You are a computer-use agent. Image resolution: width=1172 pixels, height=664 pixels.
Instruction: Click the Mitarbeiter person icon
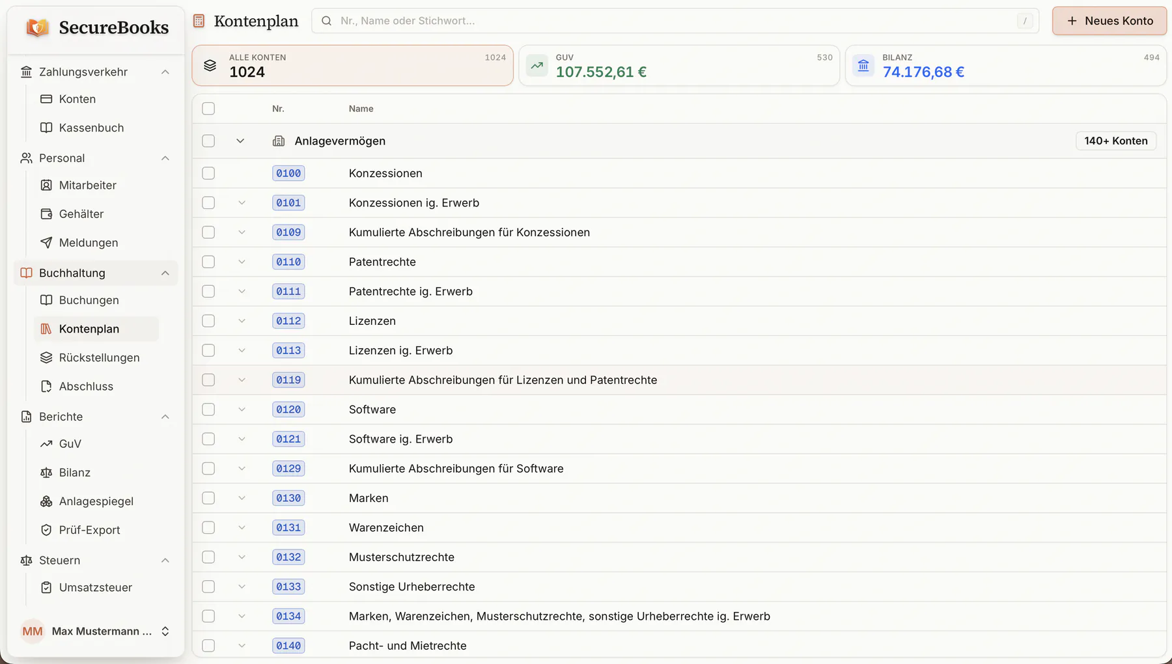pos(46,185)
